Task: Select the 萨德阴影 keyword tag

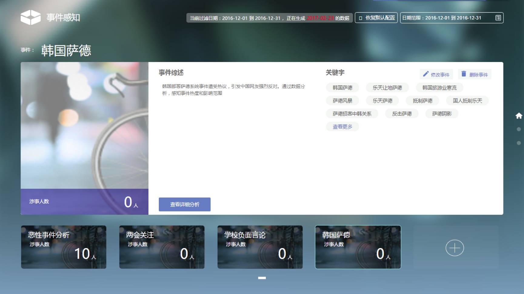Action: pyautogui.click(x=442, y=114)
